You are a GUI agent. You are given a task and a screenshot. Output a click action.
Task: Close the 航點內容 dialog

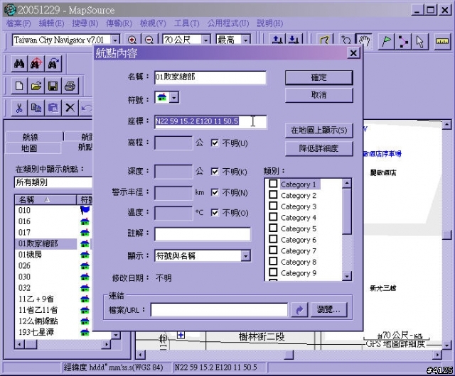click(x=353, y=53)
